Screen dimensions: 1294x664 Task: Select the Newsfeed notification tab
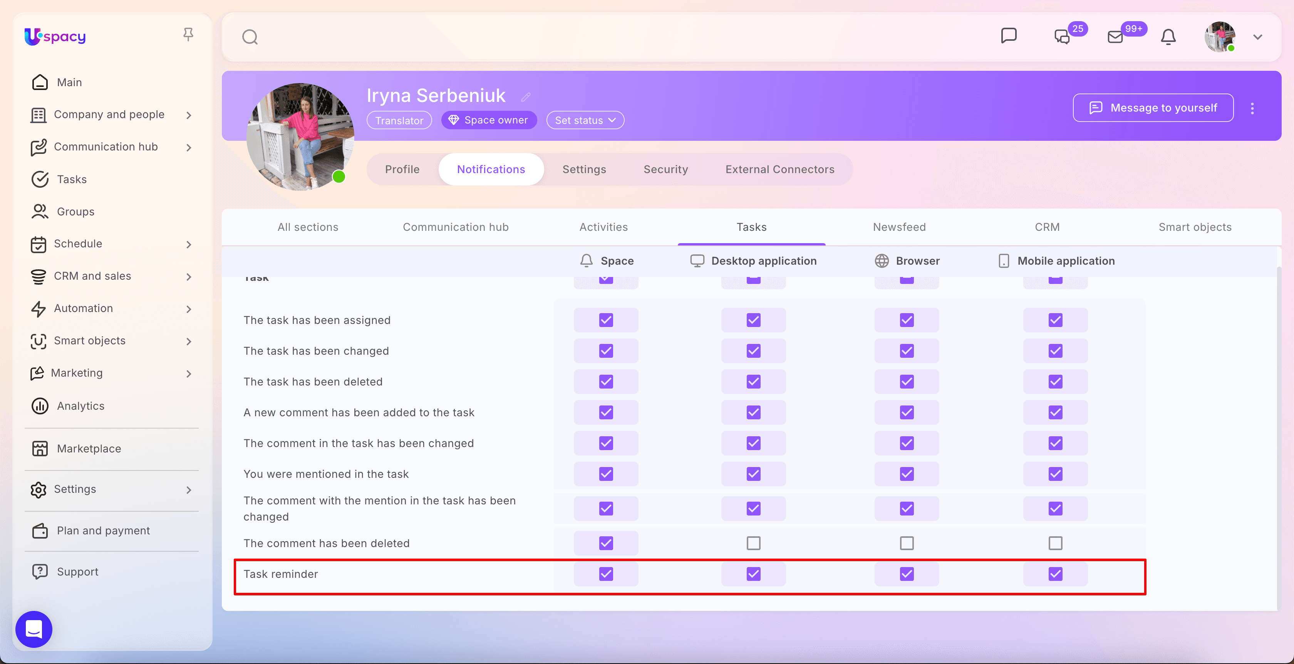click(x=899, y=227)
